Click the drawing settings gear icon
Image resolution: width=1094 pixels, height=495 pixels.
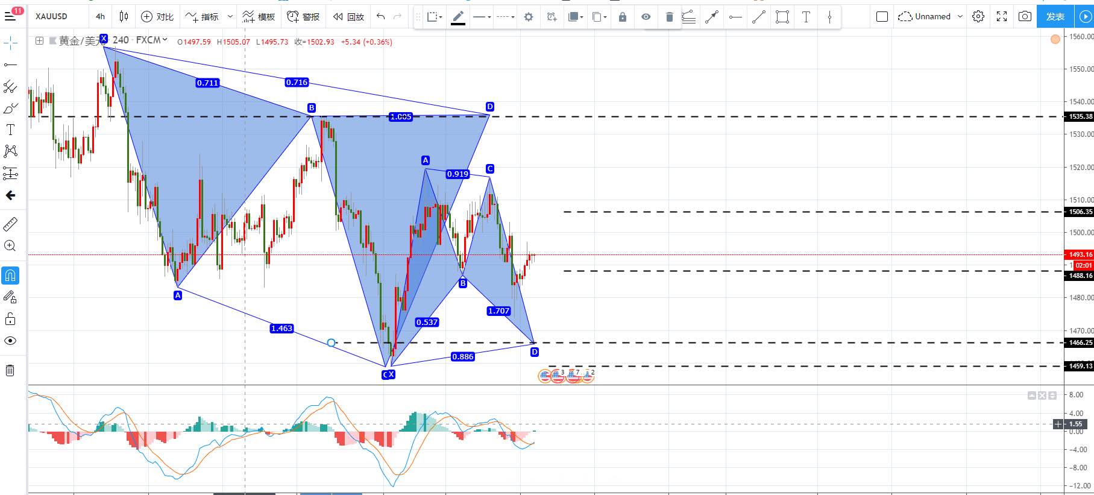(x=529, y=17)
